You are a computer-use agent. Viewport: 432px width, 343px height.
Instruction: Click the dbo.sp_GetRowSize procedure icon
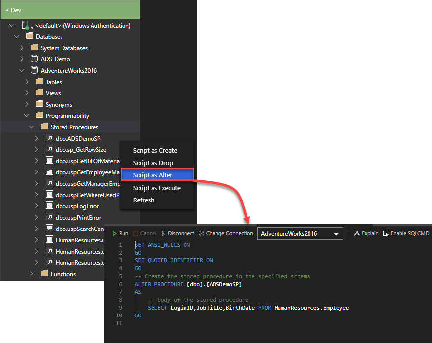click(49, 149)
